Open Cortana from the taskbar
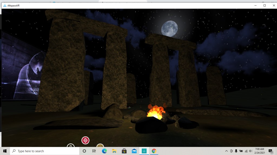This screenshot has height=155, width=277. click(84, 151)
